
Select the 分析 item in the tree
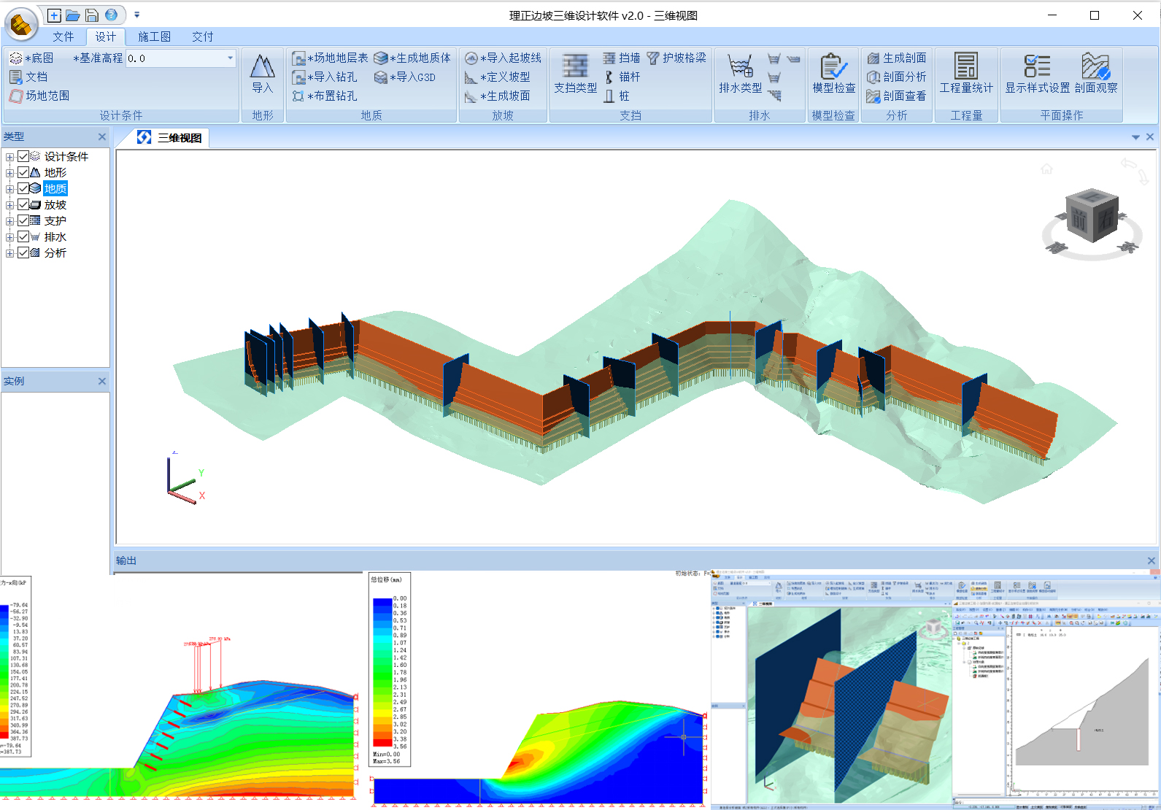point(55,253)
